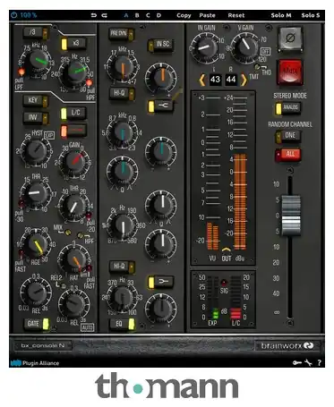Viewport: 334px width, 407px height.
Task: Toggle the lower HI-Q switch
Action: click(122, 267)
